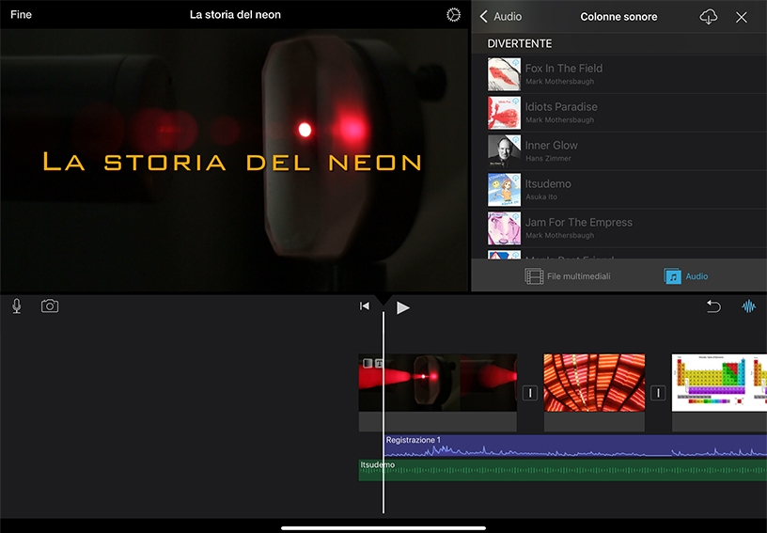Tap Fox In The Field album artwork

pos(504,74)
